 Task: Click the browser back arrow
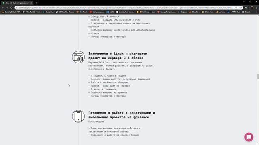pos(3,8)
